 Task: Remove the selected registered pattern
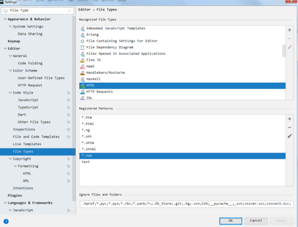(290, 128)
